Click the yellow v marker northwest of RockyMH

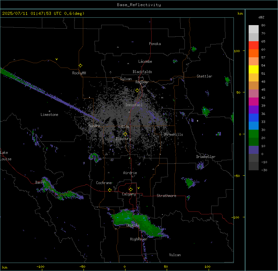56,59
